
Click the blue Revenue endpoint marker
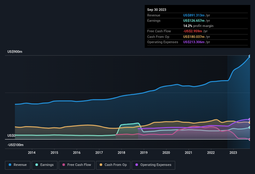click(250, 56)
